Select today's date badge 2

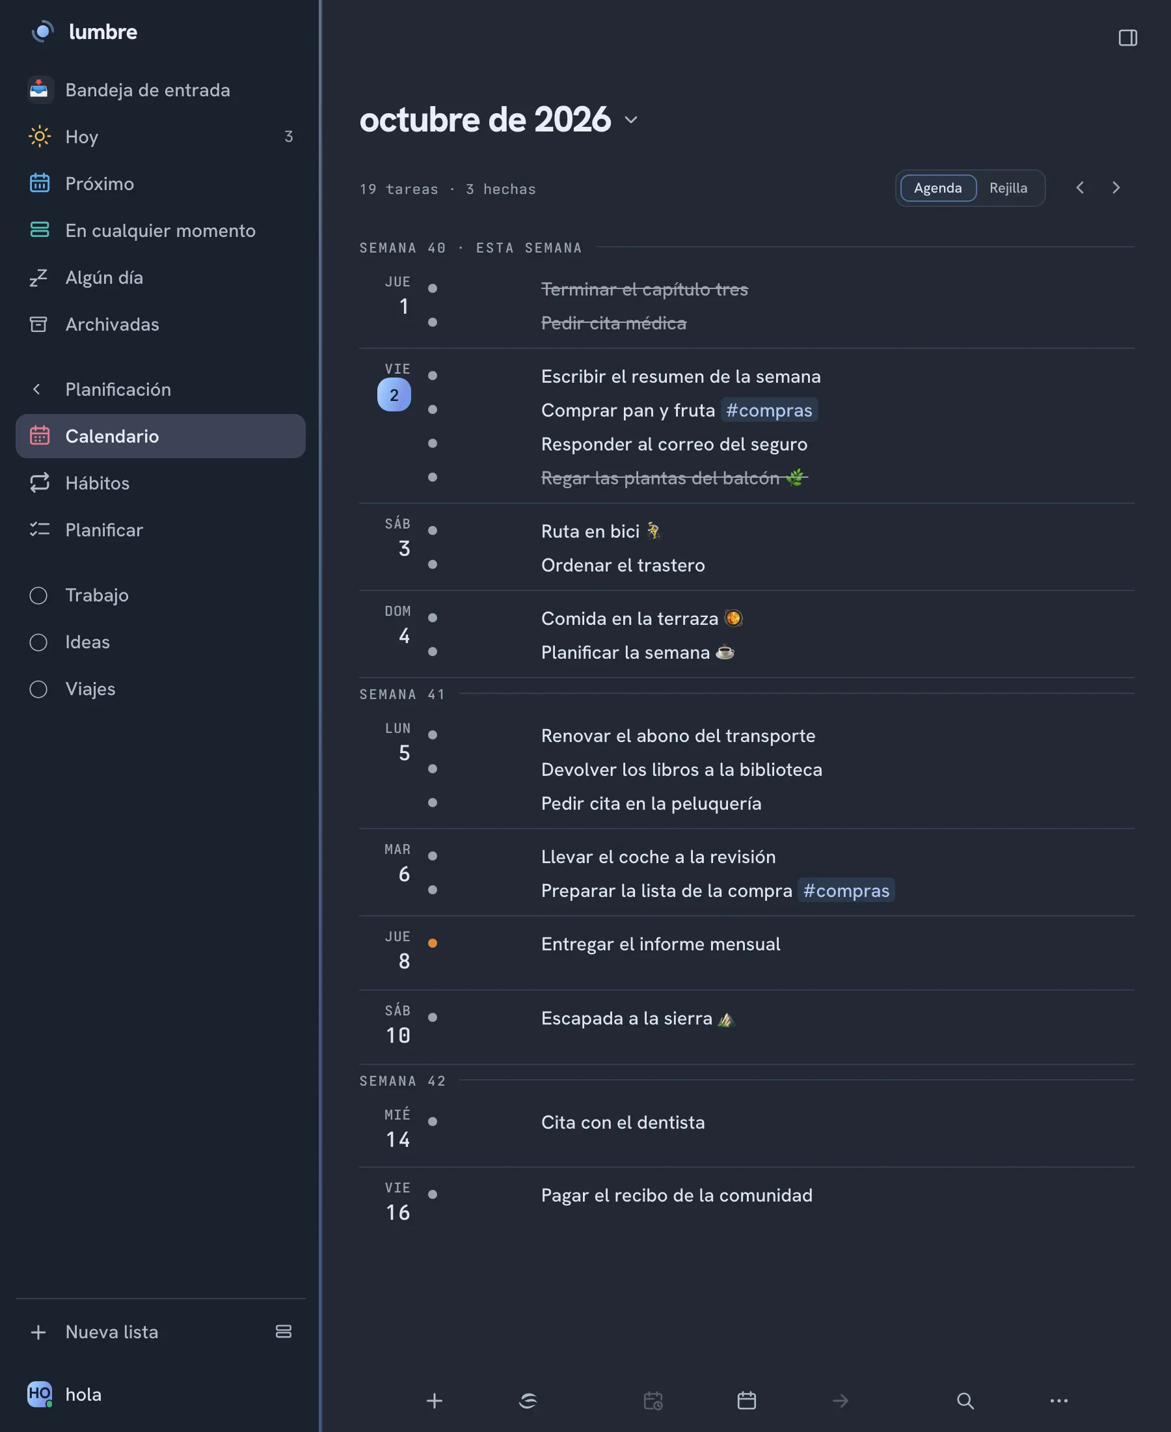pos(394,395)
